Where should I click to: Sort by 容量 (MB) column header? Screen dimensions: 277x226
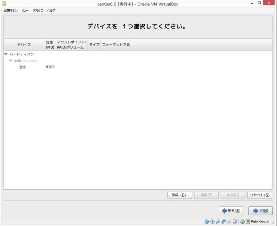pos(50,44)
